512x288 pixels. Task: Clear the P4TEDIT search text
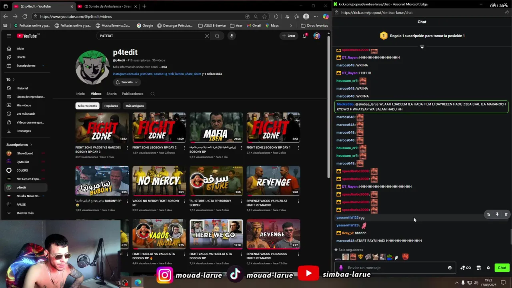pyautogui.click(x=207, y=36)
